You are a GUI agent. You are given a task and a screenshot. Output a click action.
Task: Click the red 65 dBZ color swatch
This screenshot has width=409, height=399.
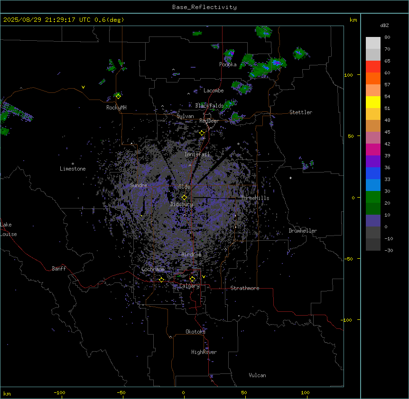(x=373, y=67)
